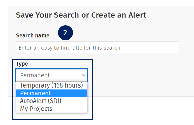Click grey Permanent text in closed select box
The height and width of the screenshot is (125, 194).
(35, 75)
